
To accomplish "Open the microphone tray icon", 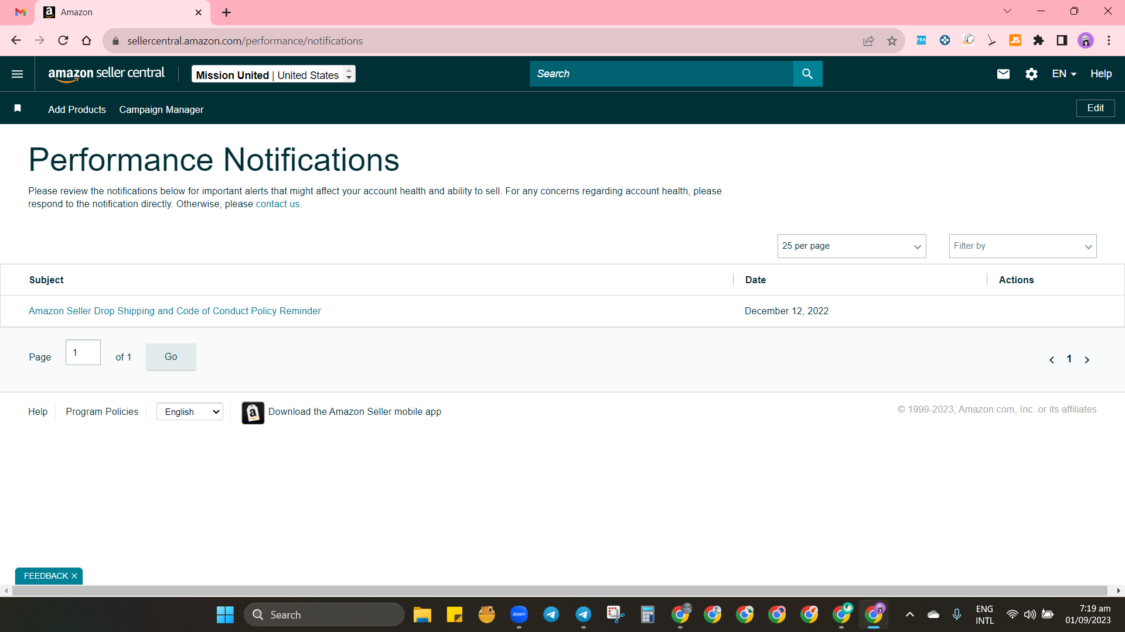I will [x=957, y=614].
